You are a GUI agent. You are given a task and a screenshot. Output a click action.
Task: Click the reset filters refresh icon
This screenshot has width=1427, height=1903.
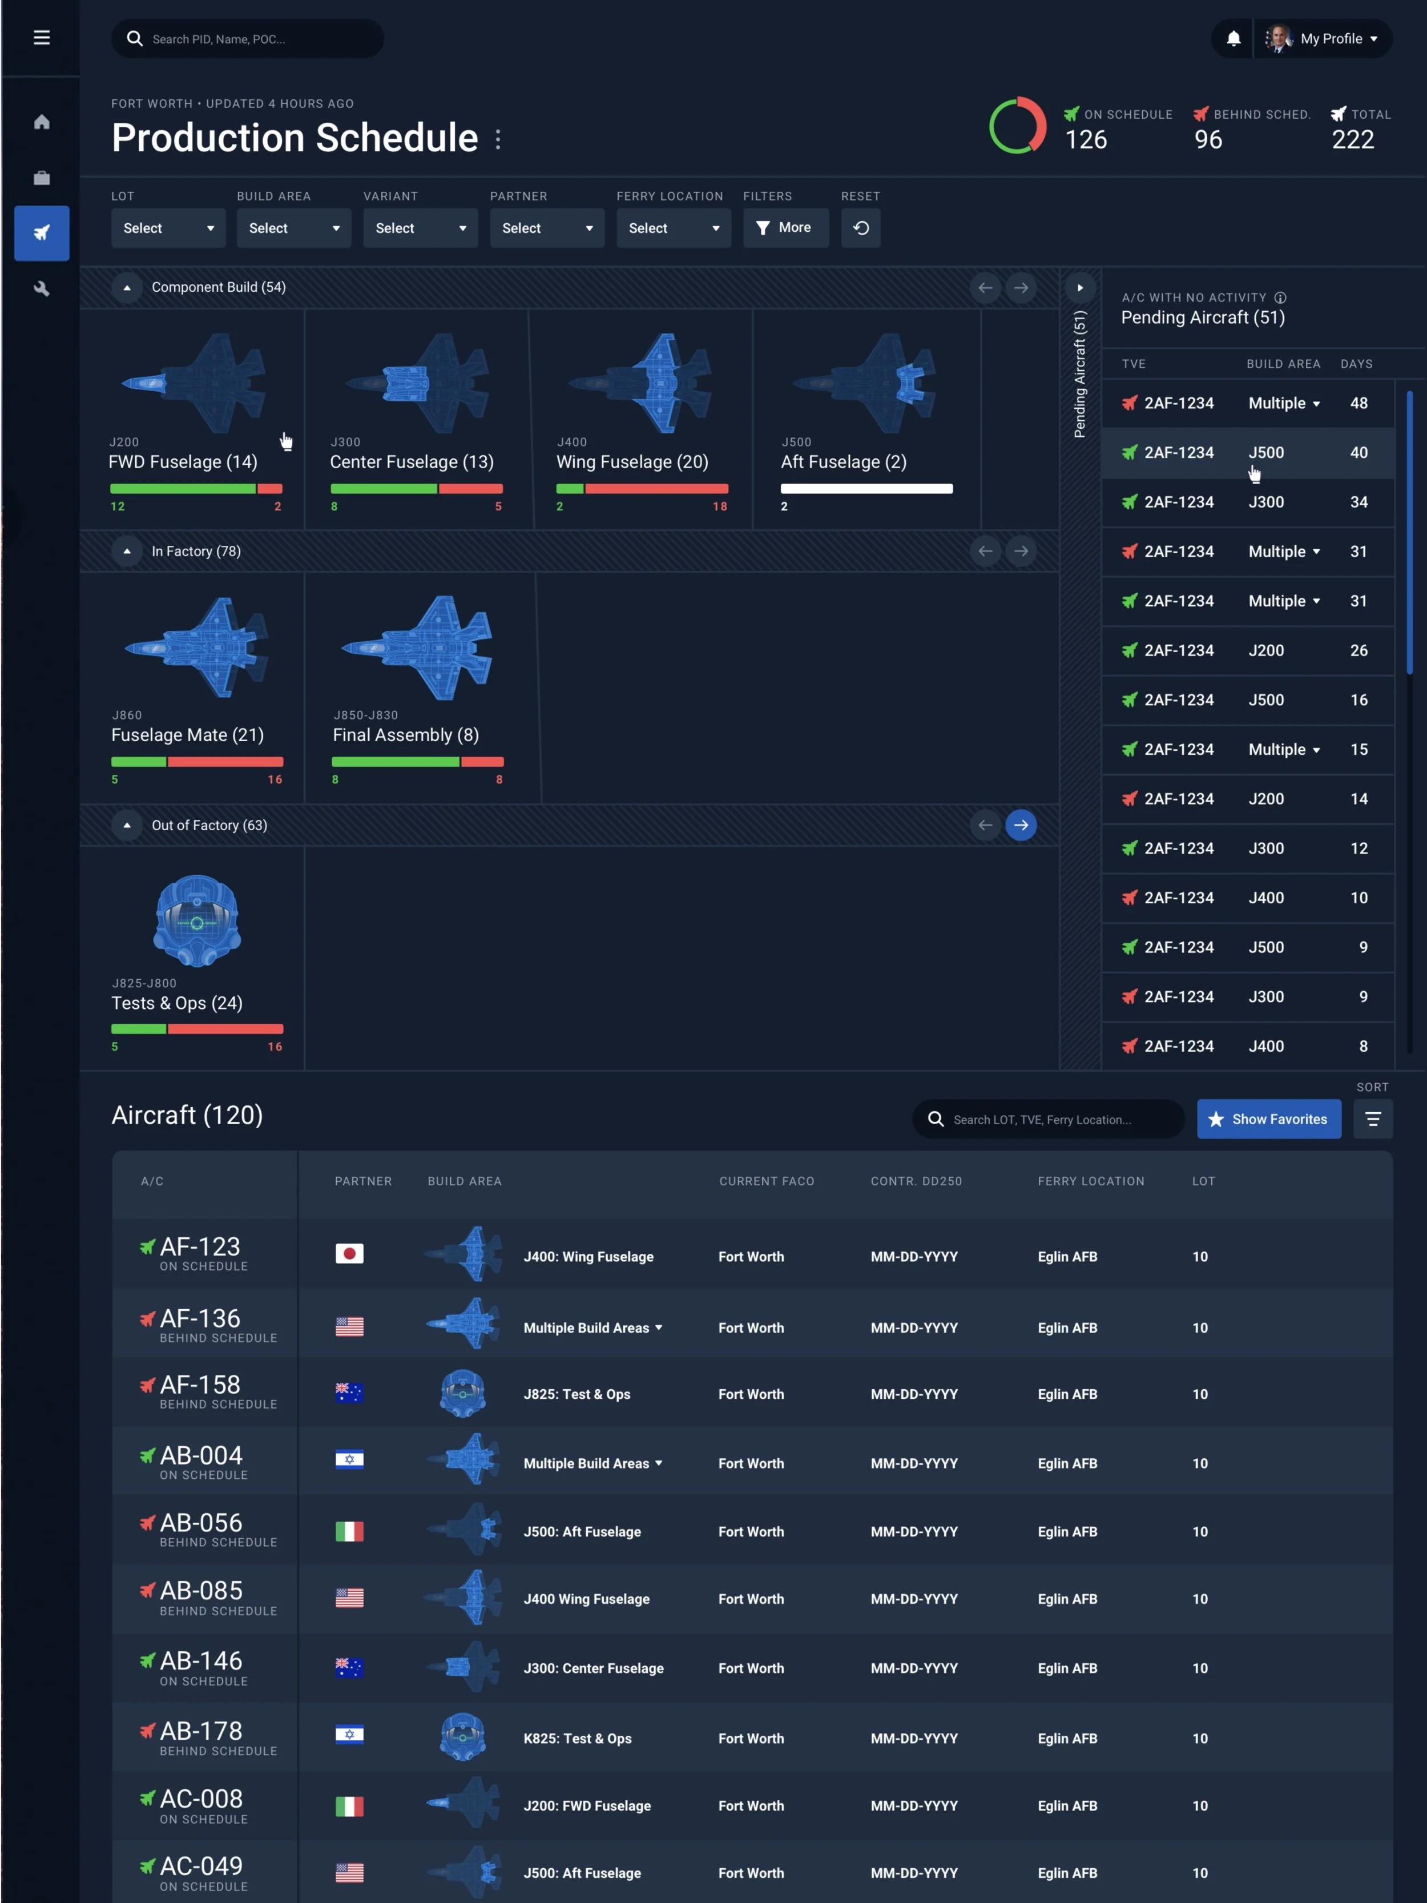coord(860,228)
